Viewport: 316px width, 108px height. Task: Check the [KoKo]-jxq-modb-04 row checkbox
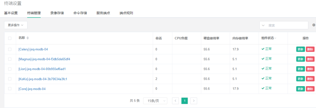tap(10, 79)
